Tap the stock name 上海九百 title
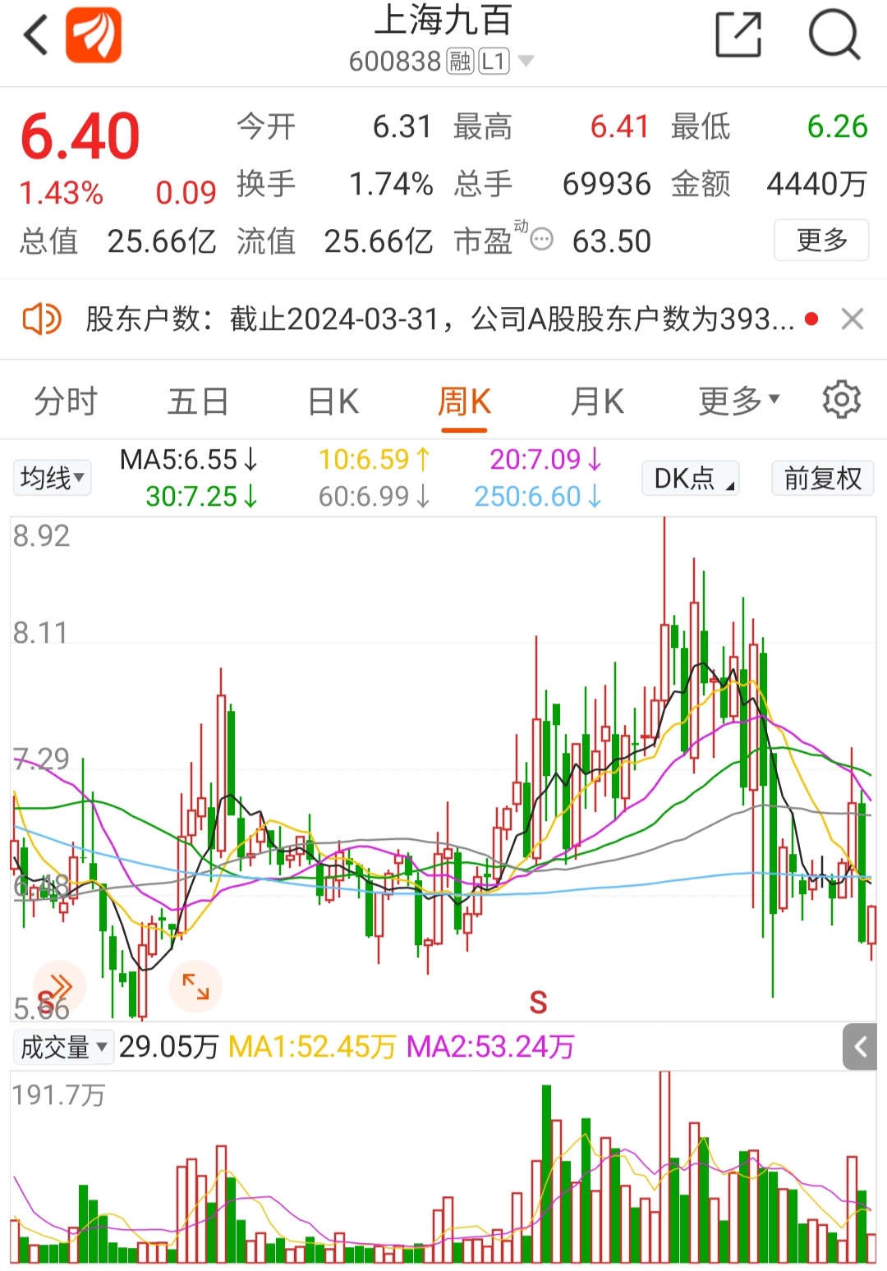 click(443, 21)
